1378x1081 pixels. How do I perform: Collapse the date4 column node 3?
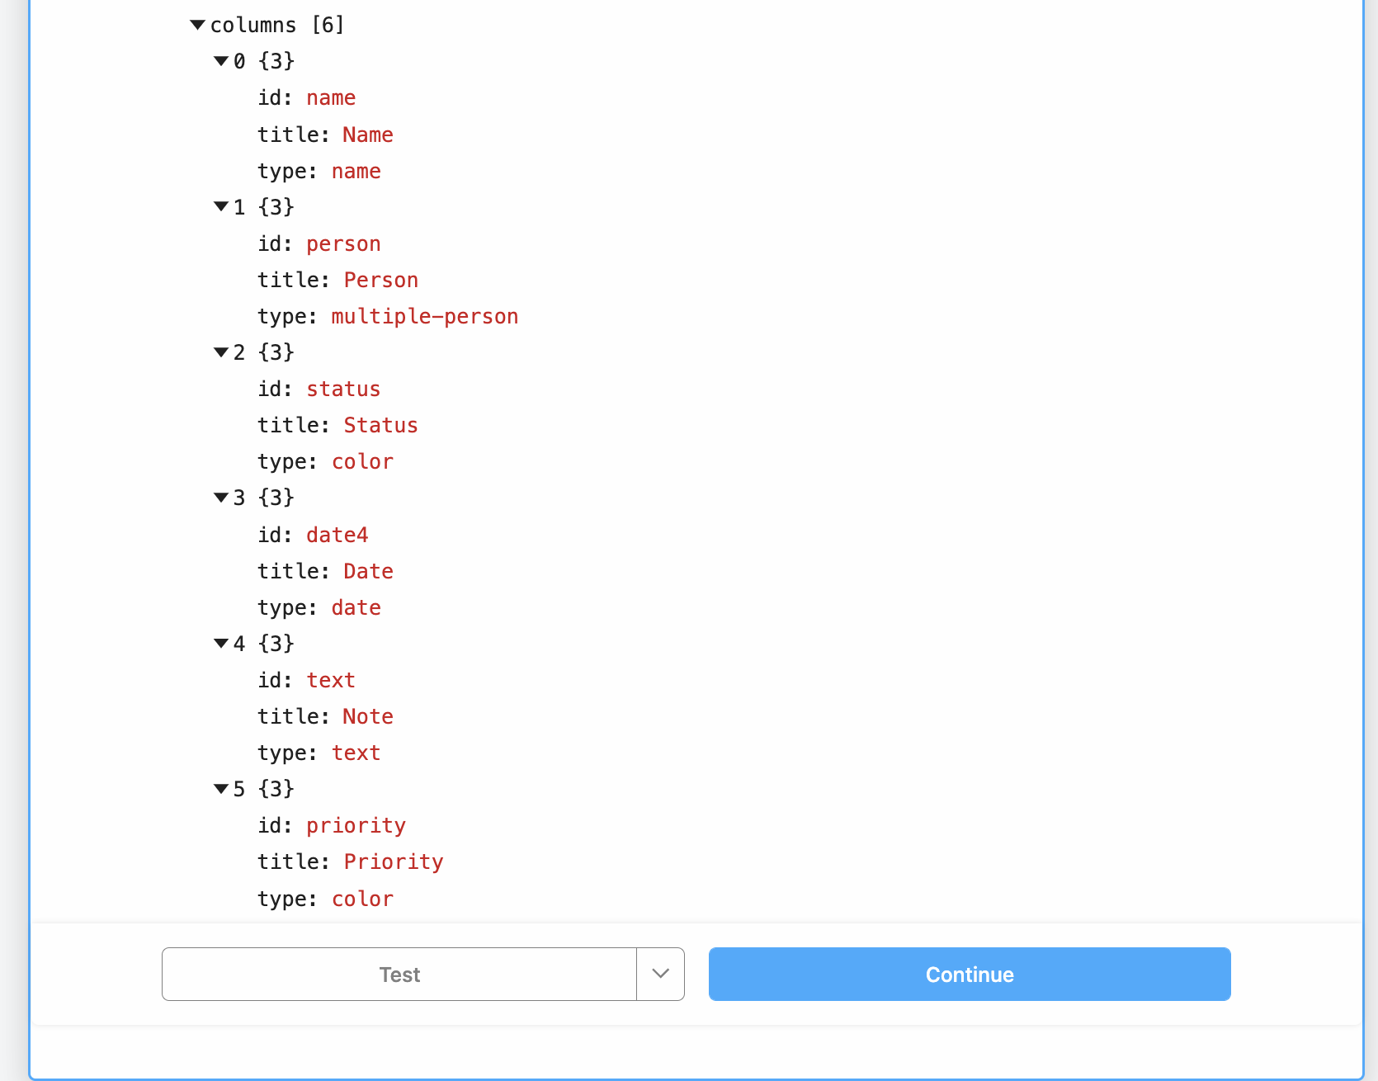(220, 497)
